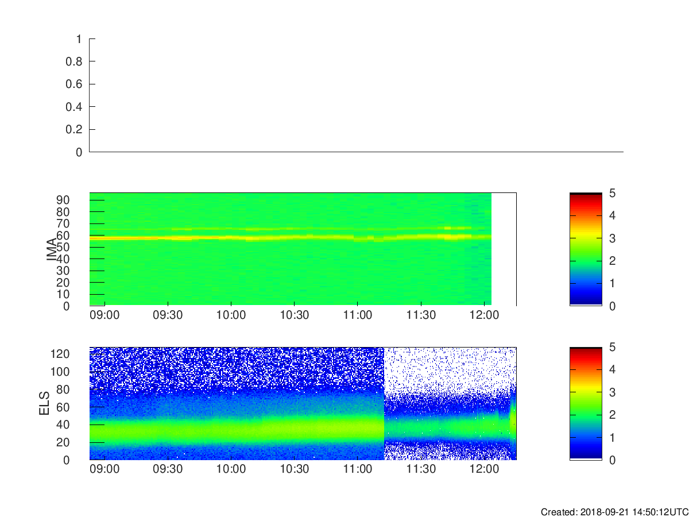Click the 2 label on ELS colorbar
The height and width of the screenshot is (517, 689).
(x=612, y=415)
